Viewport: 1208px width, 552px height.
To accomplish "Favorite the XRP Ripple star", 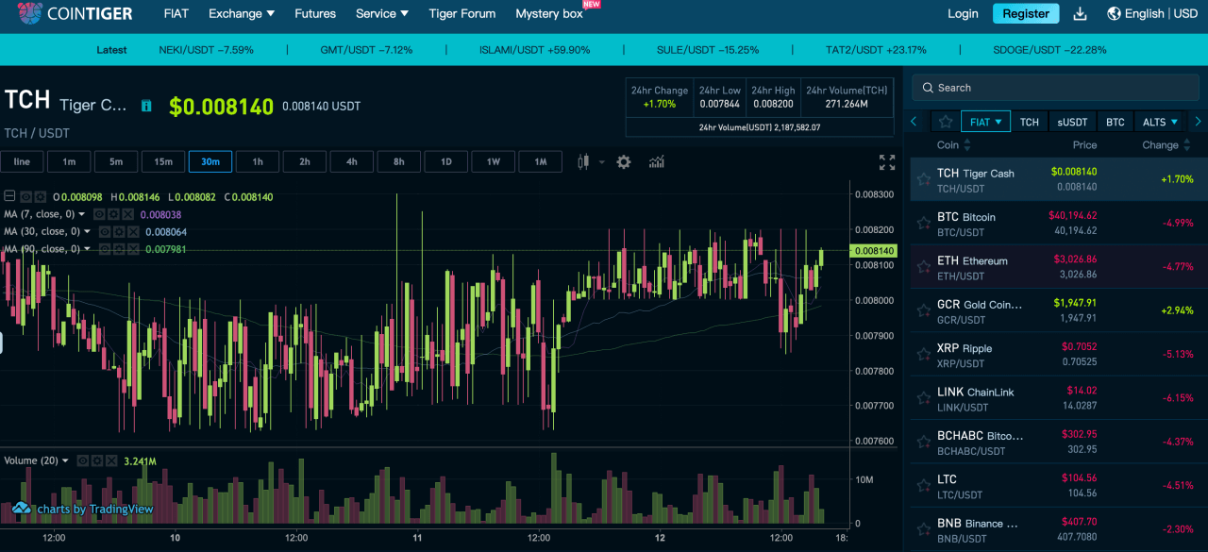I will pos(924,355).
